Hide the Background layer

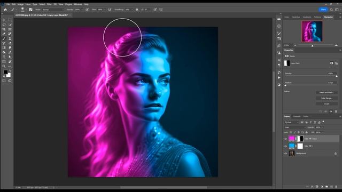click(285, 154)
